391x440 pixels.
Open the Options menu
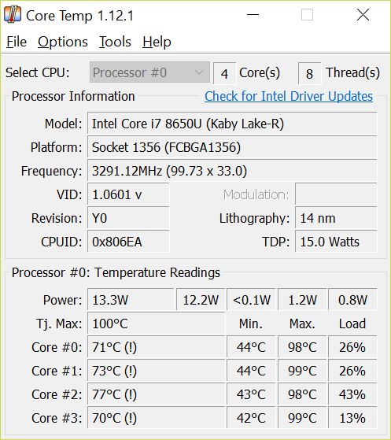click(x=63, y=42)
